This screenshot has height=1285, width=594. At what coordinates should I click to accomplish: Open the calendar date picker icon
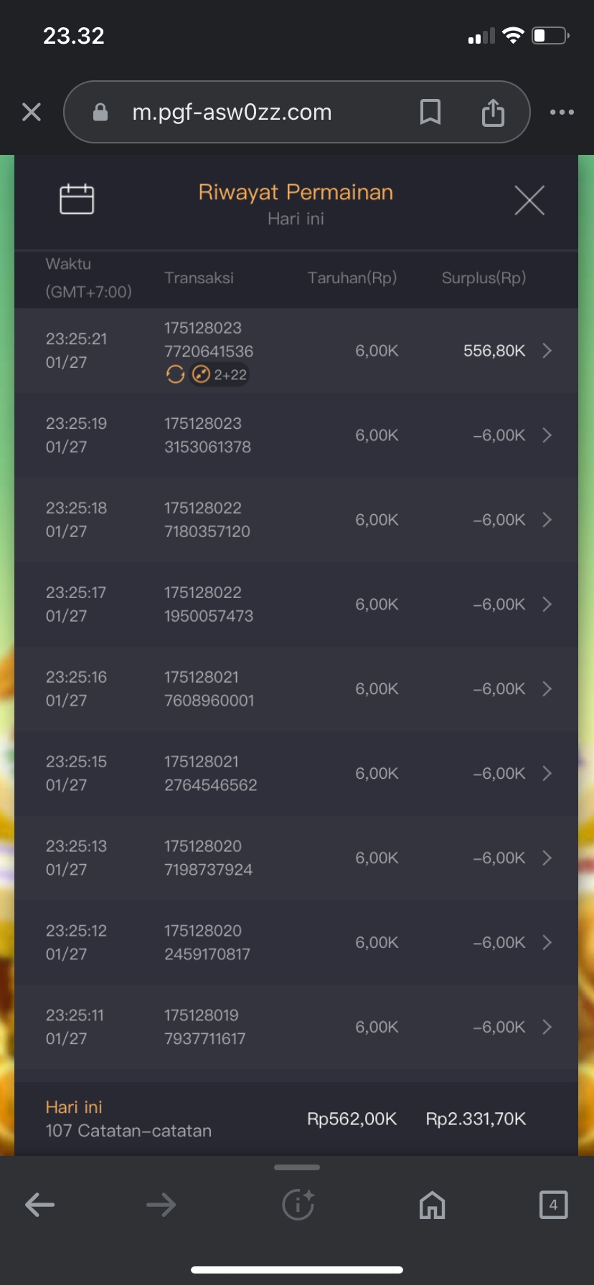[x=77, y=199]
